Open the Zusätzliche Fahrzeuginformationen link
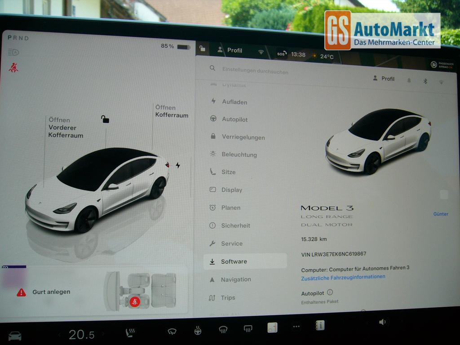460x345 pixels. [x=343, y=277]
